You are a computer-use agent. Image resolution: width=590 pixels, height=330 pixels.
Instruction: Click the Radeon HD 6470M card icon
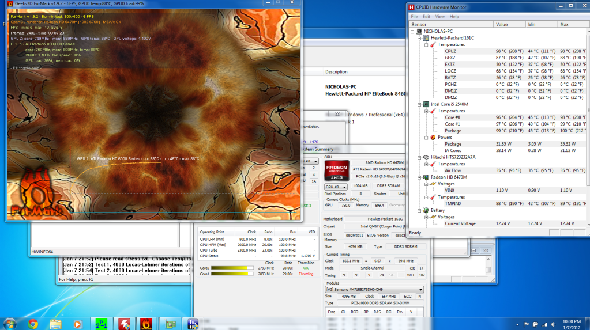(426, 177)
